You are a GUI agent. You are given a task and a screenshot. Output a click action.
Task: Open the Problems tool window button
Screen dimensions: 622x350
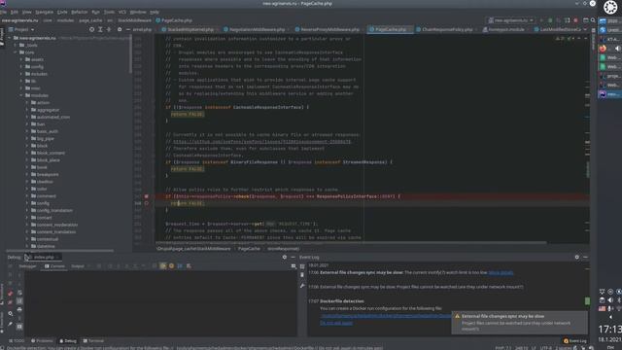click(x=42, y=341)
